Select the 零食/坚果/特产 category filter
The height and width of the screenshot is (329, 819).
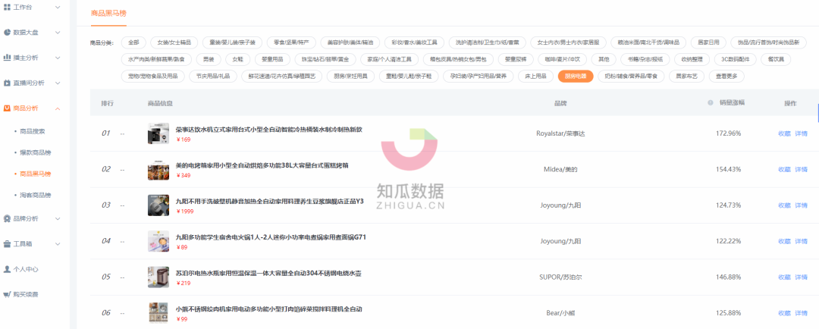click(291, 42)
